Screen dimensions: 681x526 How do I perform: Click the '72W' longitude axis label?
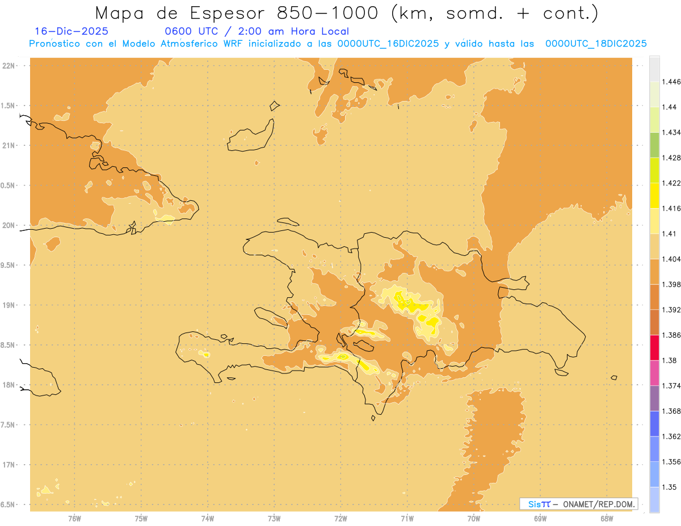click(x=340, y=518)
